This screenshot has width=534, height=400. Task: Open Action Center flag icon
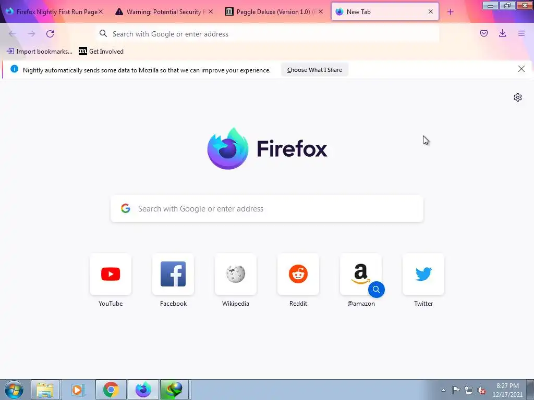coord(456,390)
